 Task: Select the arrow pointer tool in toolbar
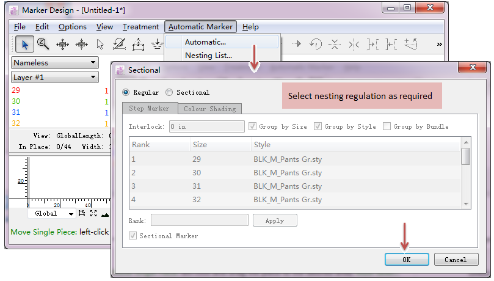24,44
